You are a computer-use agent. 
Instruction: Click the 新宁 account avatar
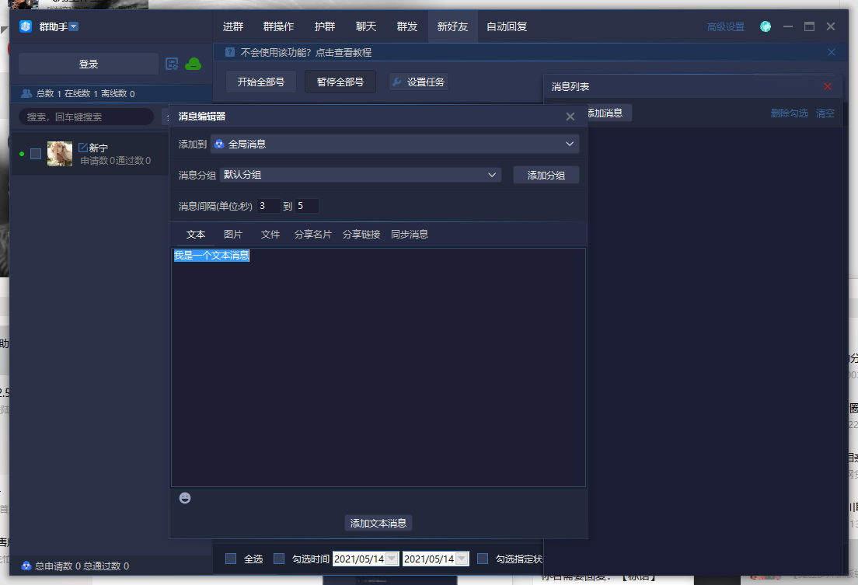(60, 154)
